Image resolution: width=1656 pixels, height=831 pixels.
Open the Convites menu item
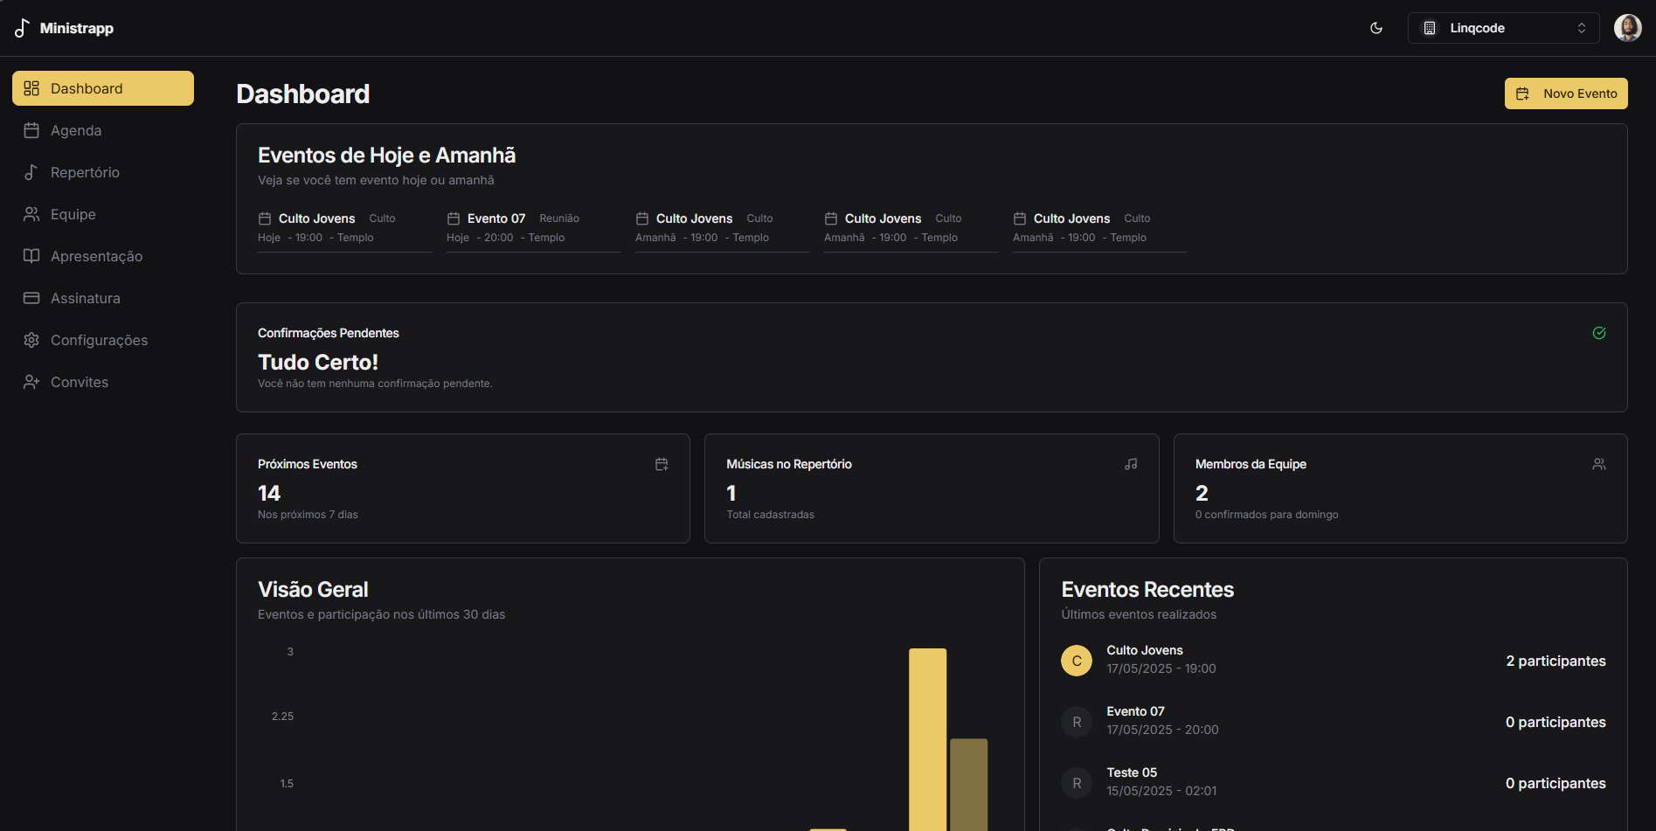(x=79, y=381)
